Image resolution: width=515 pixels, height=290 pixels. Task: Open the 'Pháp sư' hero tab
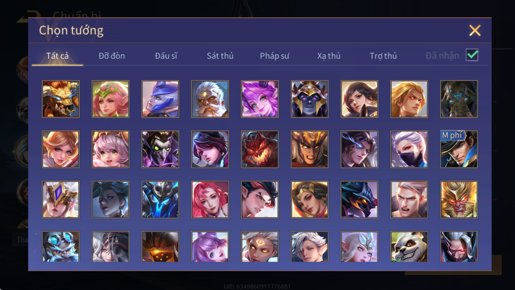click(275, 56)
